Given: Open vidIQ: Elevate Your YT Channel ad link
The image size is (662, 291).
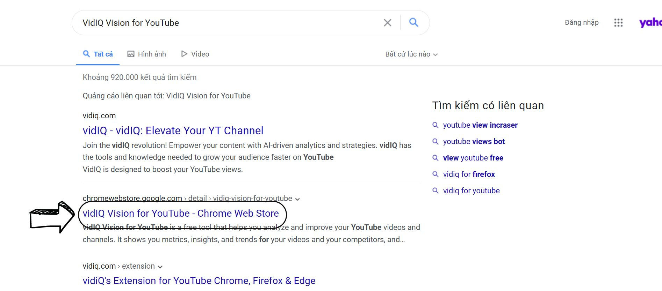Looking at the screenshot, I should pos(173,130).
